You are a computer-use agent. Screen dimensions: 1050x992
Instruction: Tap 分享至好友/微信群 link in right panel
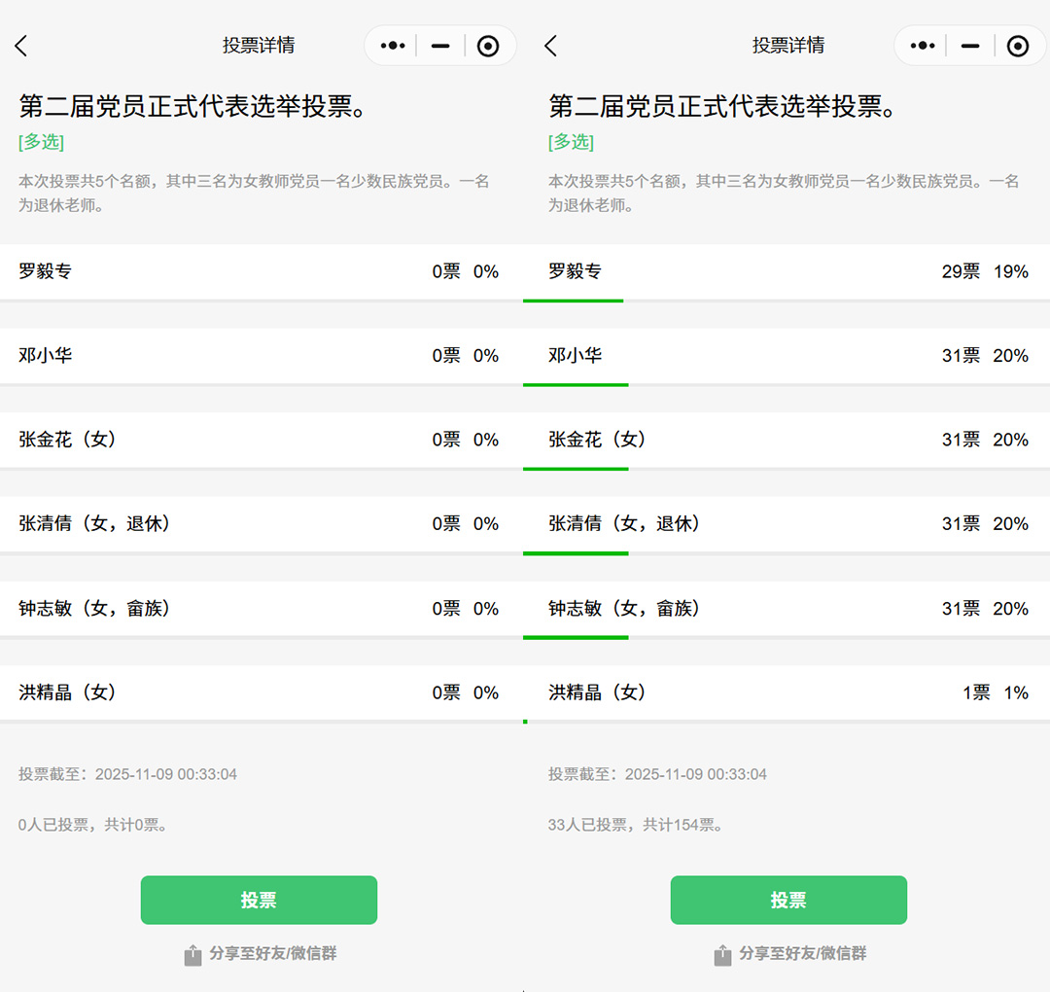click(x=802, y=953)
